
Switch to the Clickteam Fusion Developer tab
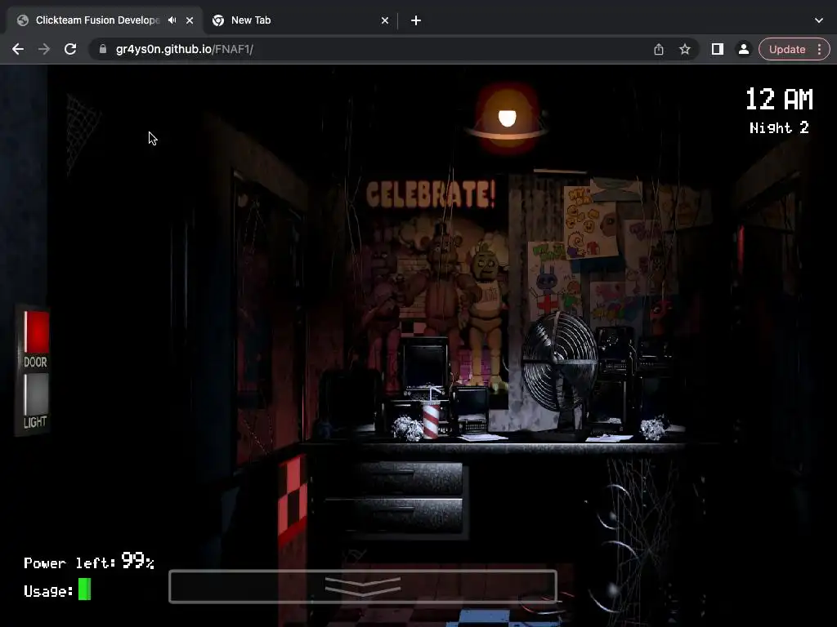click(105, 20)
